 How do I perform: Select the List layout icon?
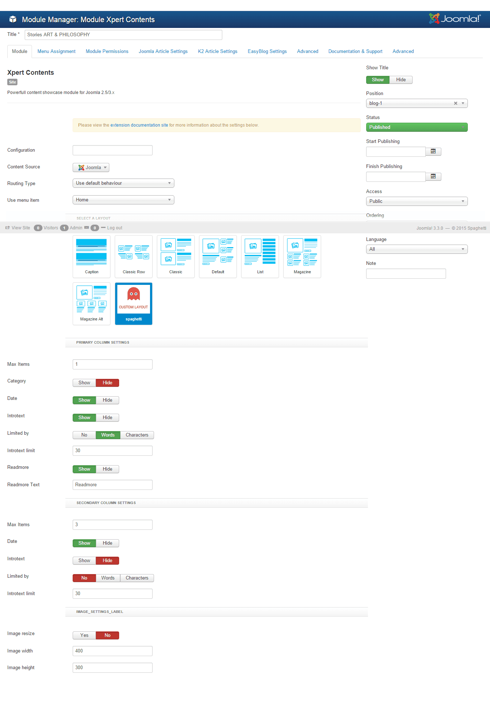(260, 256)
